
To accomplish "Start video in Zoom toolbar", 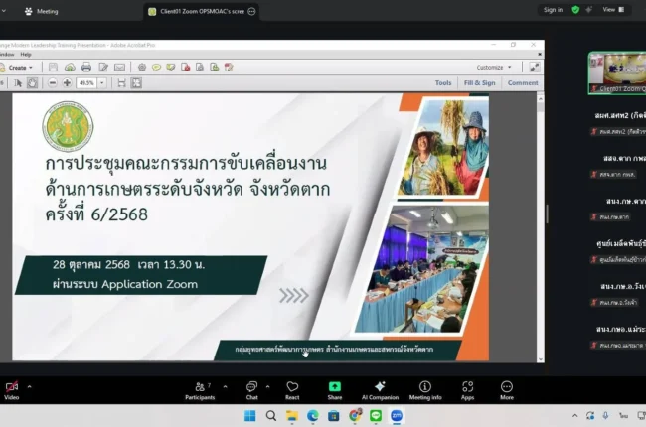I will (11, 388).
